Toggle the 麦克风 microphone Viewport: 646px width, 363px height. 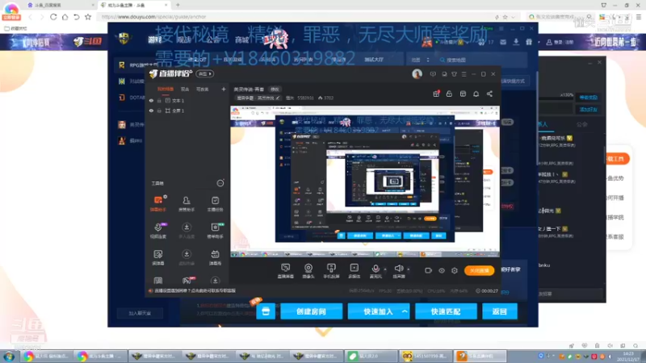pos(375,271)
